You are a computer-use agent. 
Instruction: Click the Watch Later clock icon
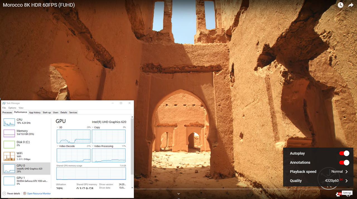(x=341, y=5)
